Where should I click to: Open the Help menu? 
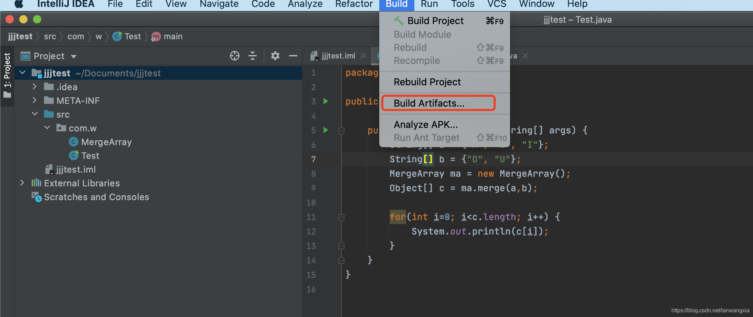coord(577,4)
